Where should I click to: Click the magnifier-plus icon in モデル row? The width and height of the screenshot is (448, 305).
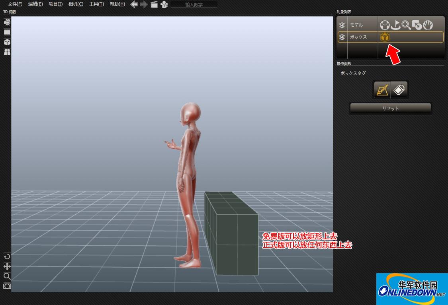[x=406, y=25]
